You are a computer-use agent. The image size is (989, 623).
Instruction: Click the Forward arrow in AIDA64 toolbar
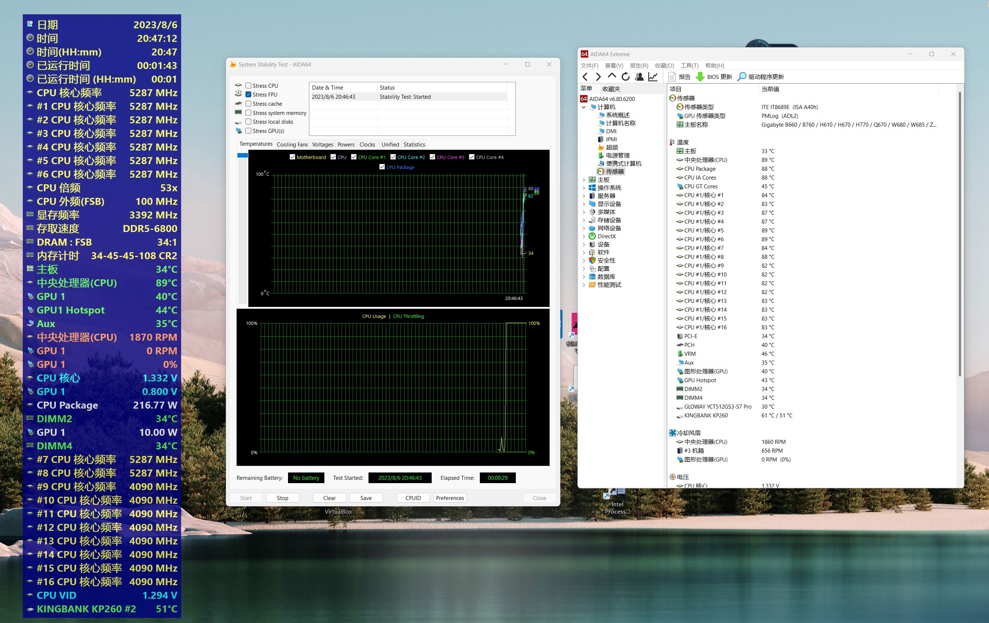point(598,76)
